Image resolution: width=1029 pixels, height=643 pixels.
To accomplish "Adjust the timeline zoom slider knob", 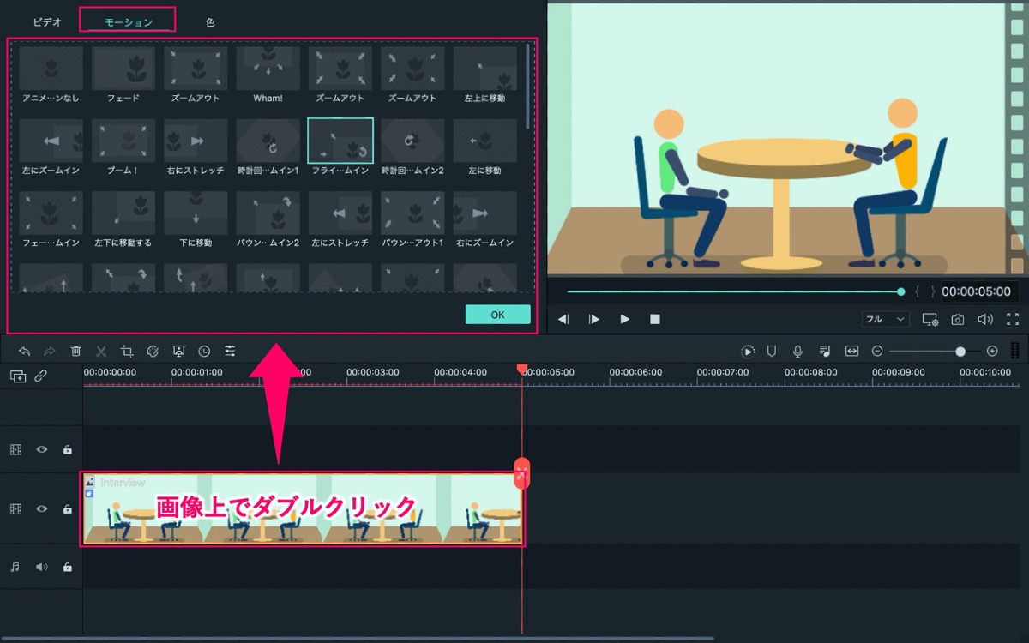I will point(960,352).
